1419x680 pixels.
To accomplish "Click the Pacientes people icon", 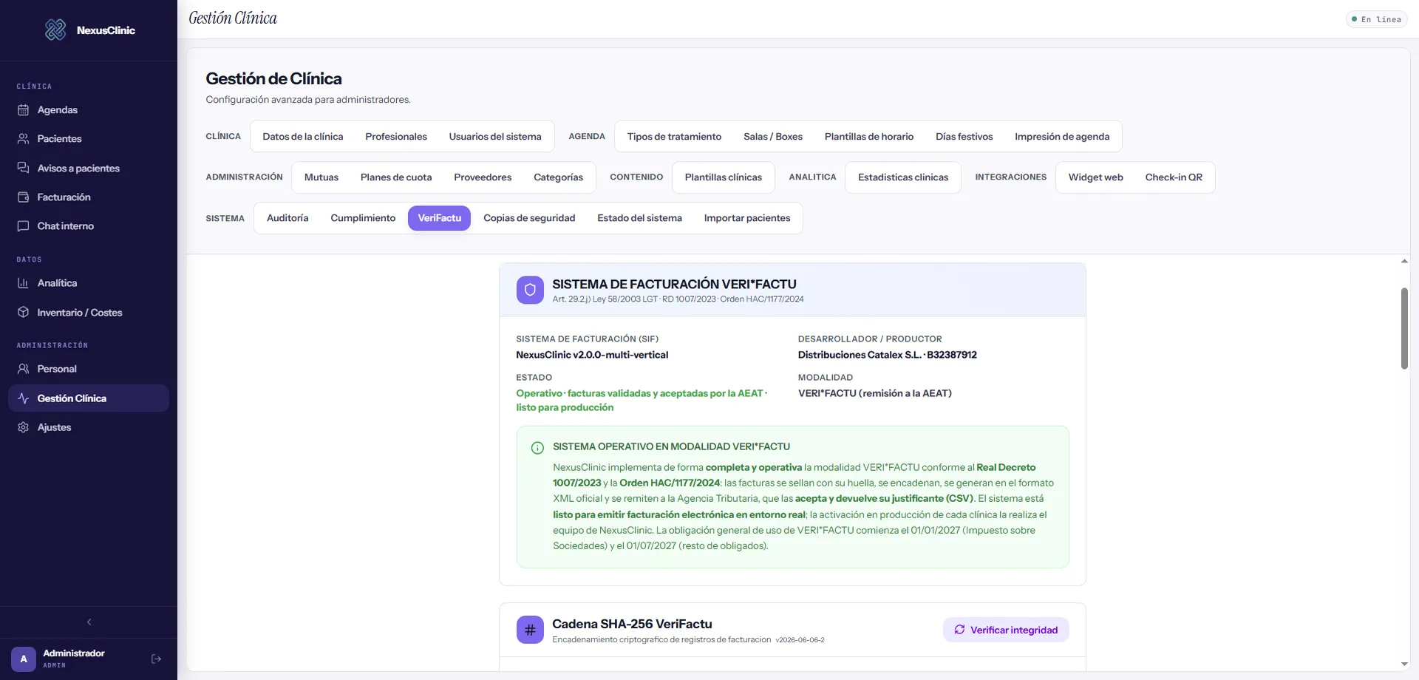I will 23,139.
